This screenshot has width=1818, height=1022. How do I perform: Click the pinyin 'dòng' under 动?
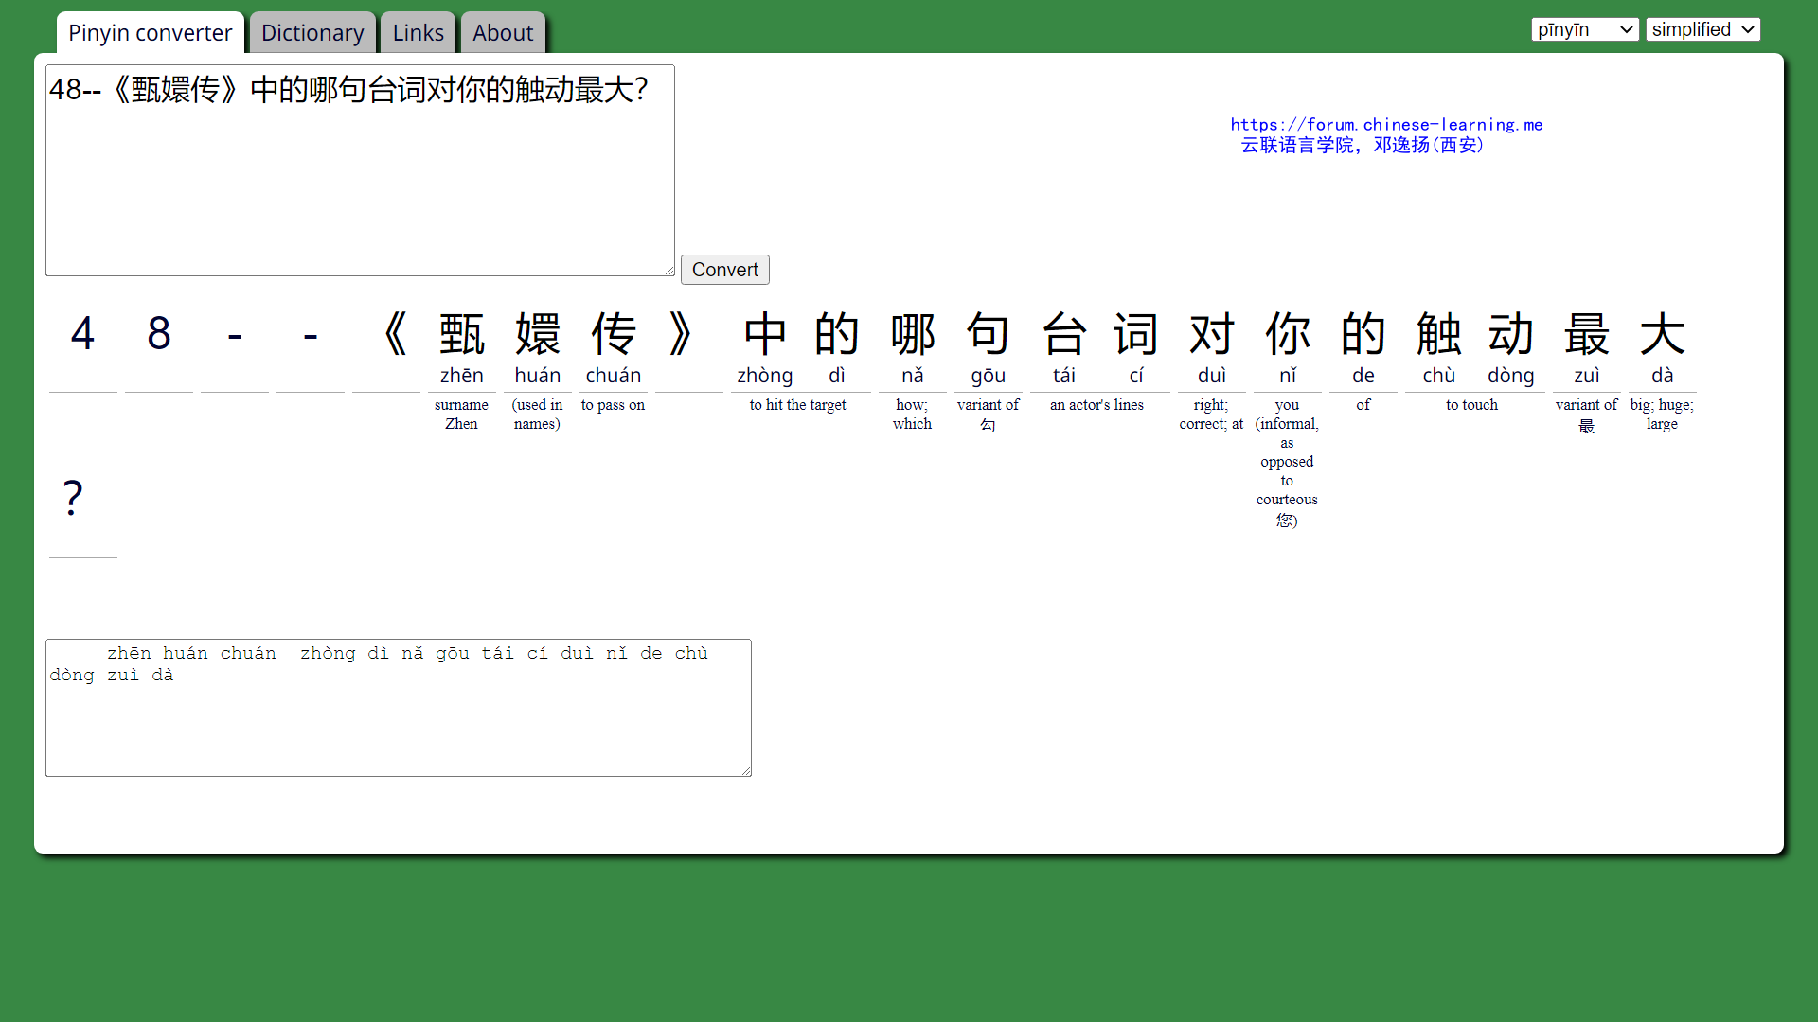point(1511,376)
